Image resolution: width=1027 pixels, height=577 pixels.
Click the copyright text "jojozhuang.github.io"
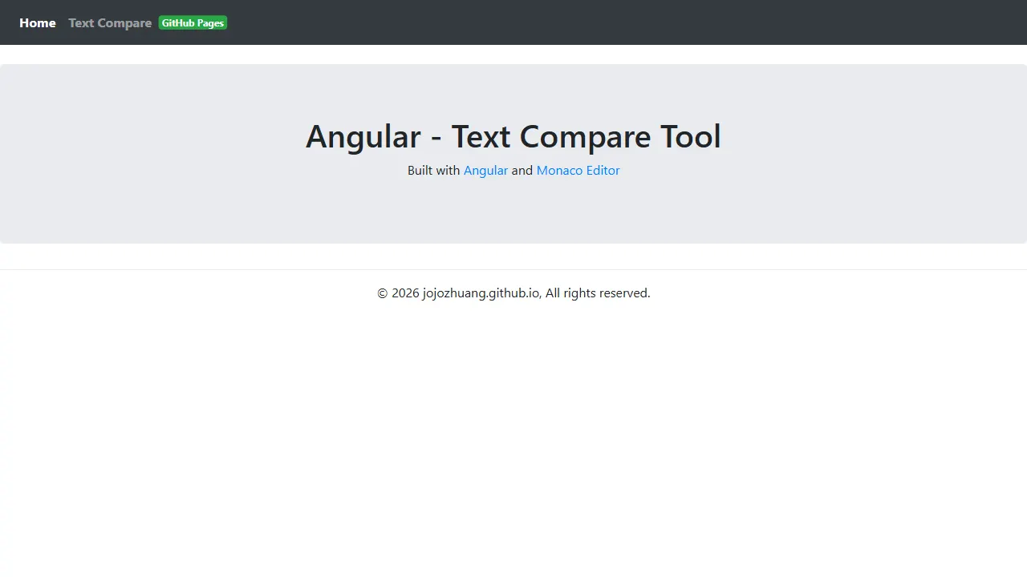tap(481, 293)
